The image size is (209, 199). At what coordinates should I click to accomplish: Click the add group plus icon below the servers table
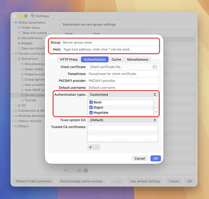pyautogui.click(x=66, y=170)
